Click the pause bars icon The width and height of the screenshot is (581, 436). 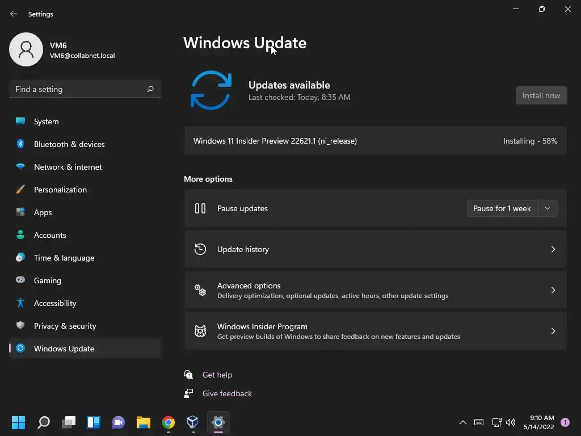click(x=200, y=208)
